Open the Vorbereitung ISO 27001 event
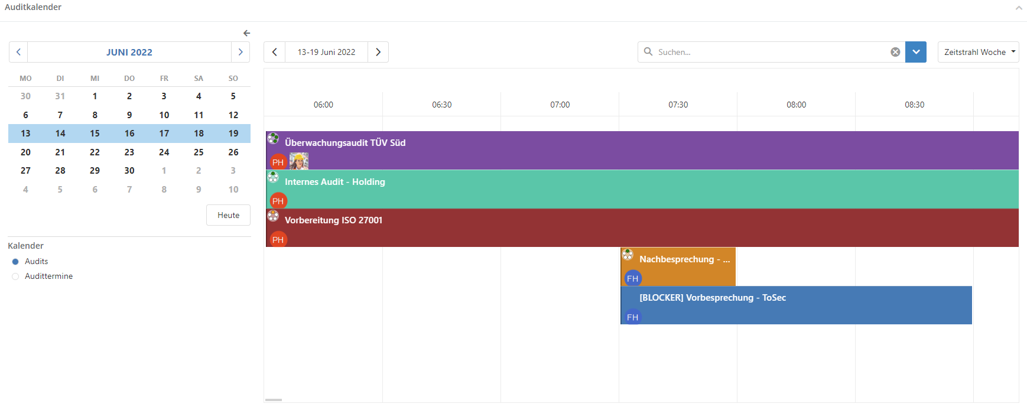Viewport: 1027px width, 410px height. coord(591,227)
